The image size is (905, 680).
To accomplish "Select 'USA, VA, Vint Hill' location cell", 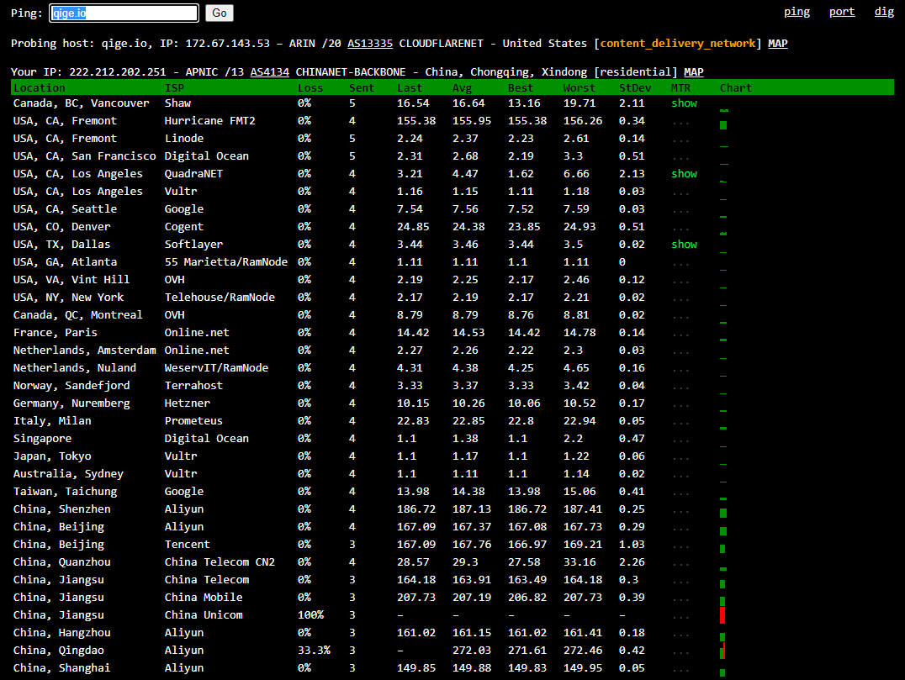I will [71, 280].
